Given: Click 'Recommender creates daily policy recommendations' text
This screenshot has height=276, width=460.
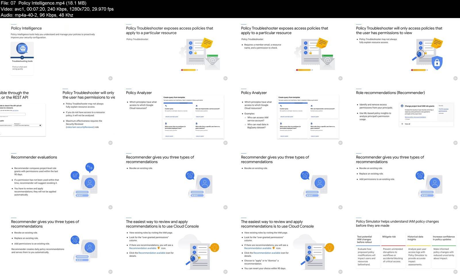Looking at the screenshot, I should click(38, 251).
